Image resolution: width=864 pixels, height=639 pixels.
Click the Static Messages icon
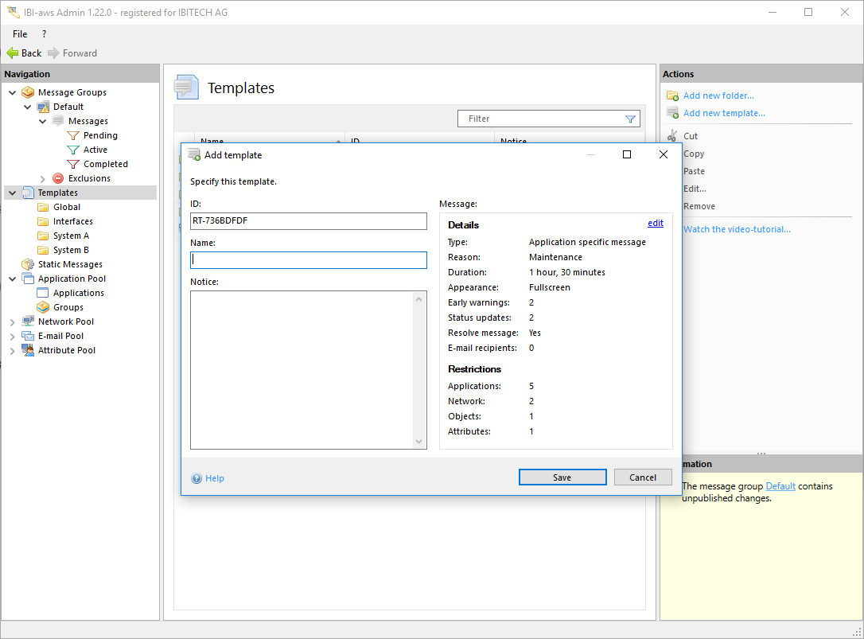28,264
